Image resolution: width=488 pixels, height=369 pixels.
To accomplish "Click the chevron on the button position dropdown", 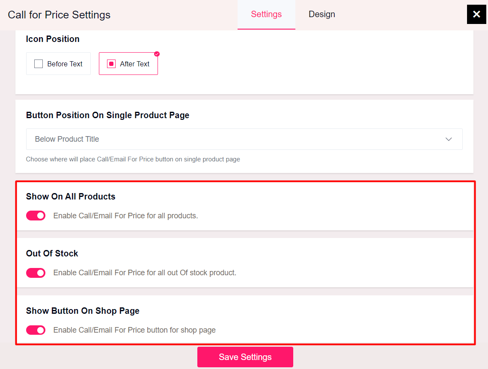I will pyautogui.click(x=449, y=139).
